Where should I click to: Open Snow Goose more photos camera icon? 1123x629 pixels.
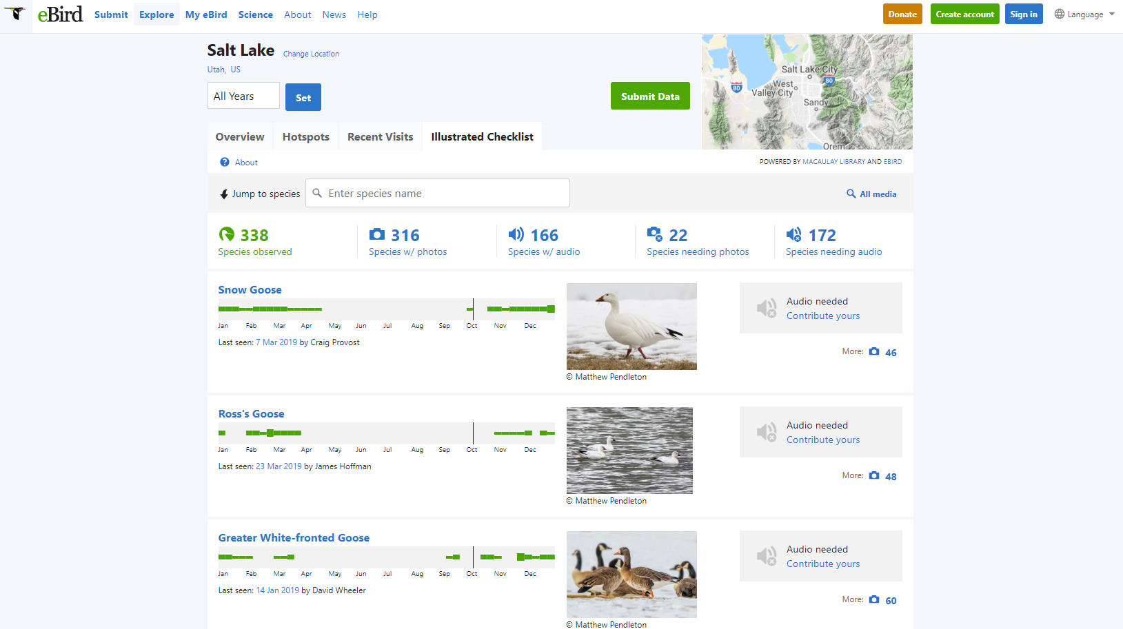tap(874, 352)
